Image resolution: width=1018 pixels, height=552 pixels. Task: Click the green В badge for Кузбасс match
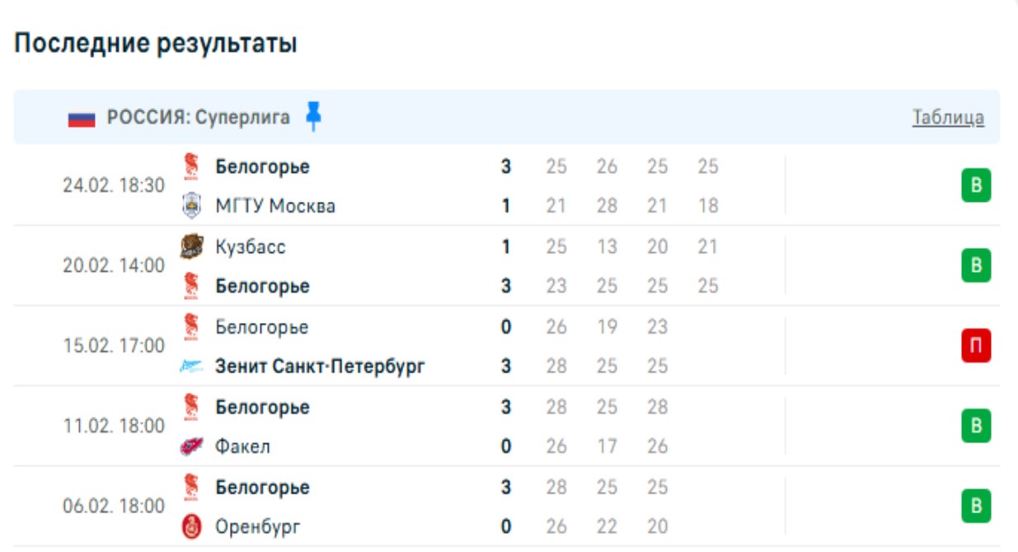976,265
